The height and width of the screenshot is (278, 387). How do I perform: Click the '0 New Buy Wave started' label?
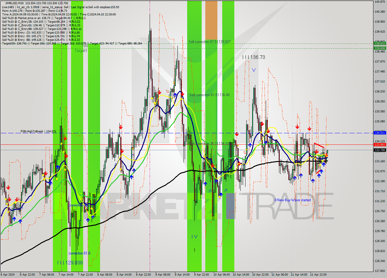coord(292,200)
